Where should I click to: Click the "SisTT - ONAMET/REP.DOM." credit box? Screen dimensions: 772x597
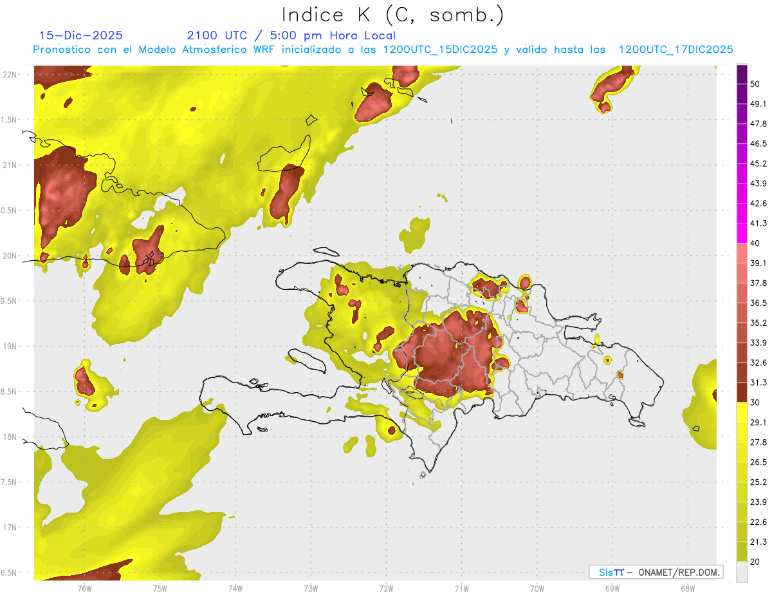656,572
